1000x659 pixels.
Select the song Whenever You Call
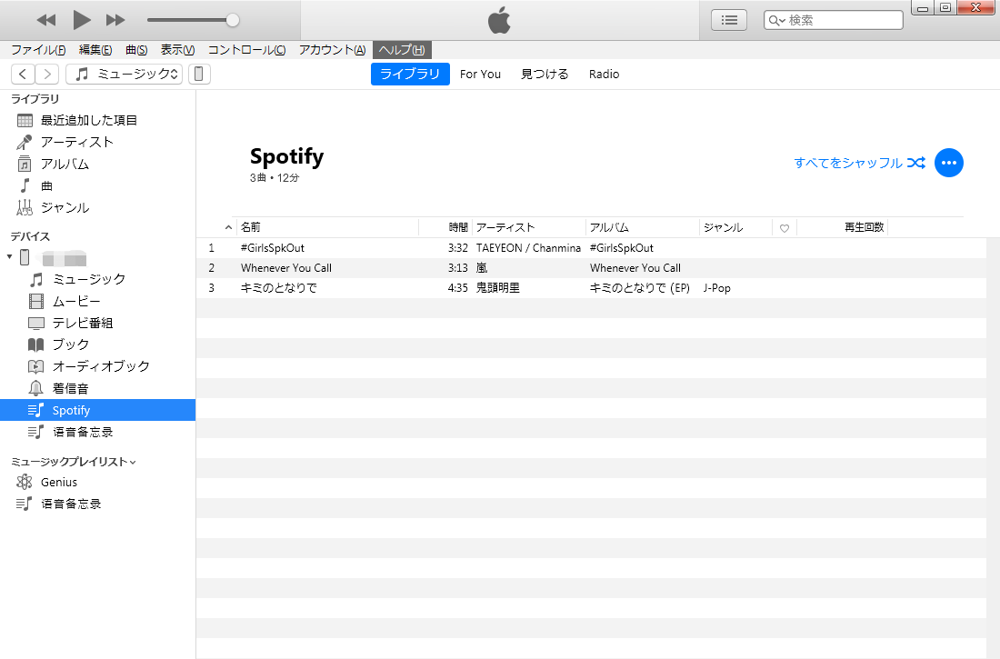click(285, 268)
